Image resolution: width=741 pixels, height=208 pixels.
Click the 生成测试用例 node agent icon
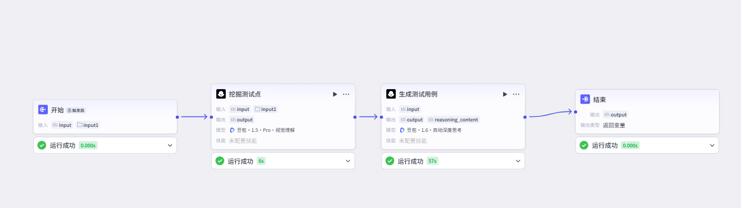[391, 94]
